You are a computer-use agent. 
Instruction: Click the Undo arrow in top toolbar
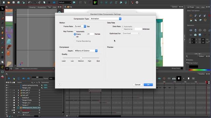[30, 2]
